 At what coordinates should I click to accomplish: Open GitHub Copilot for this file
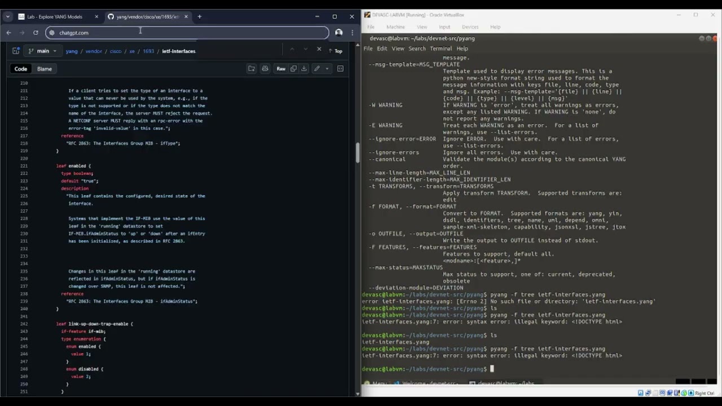[265, 69]
